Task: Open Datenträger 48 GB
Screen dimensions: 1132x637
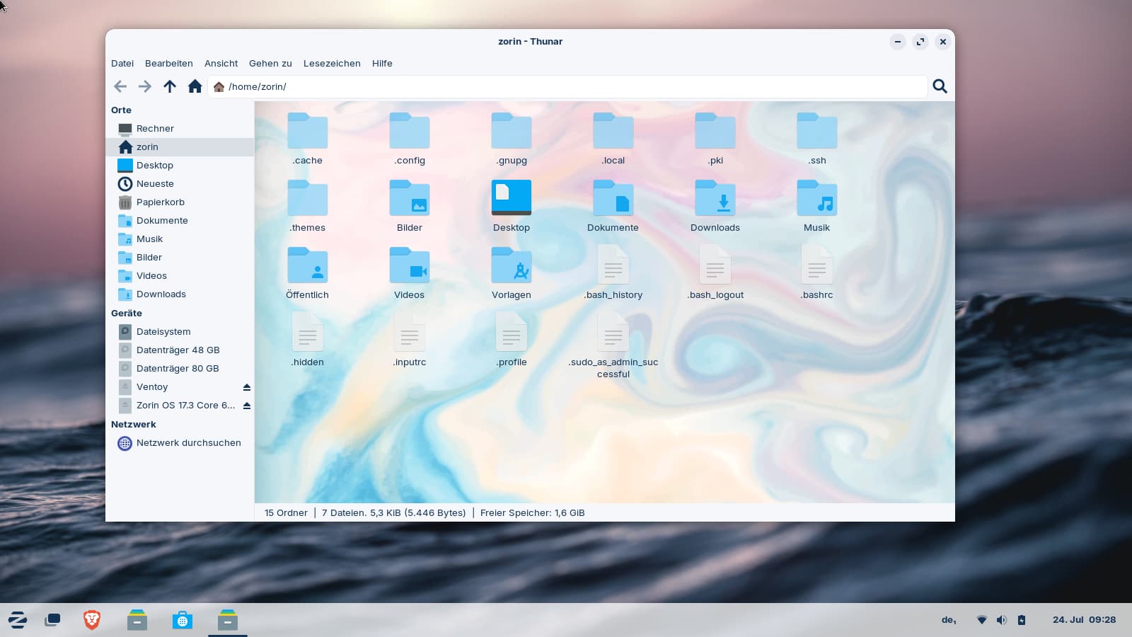Action: point(180,350)
